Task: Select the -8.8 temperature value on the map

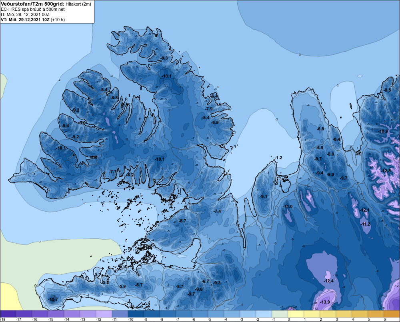Action: (x=114, y=98)
